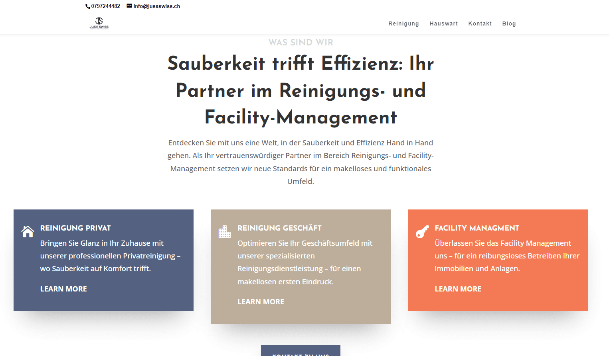Open the Hauswart menu item
This screenshot has width=609, height=356.
pos(444,23)
